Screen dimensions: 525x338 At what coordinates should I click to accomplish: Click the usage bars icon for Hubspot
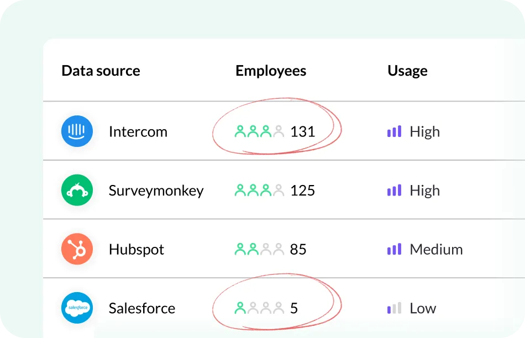click(x=394, y=249)
